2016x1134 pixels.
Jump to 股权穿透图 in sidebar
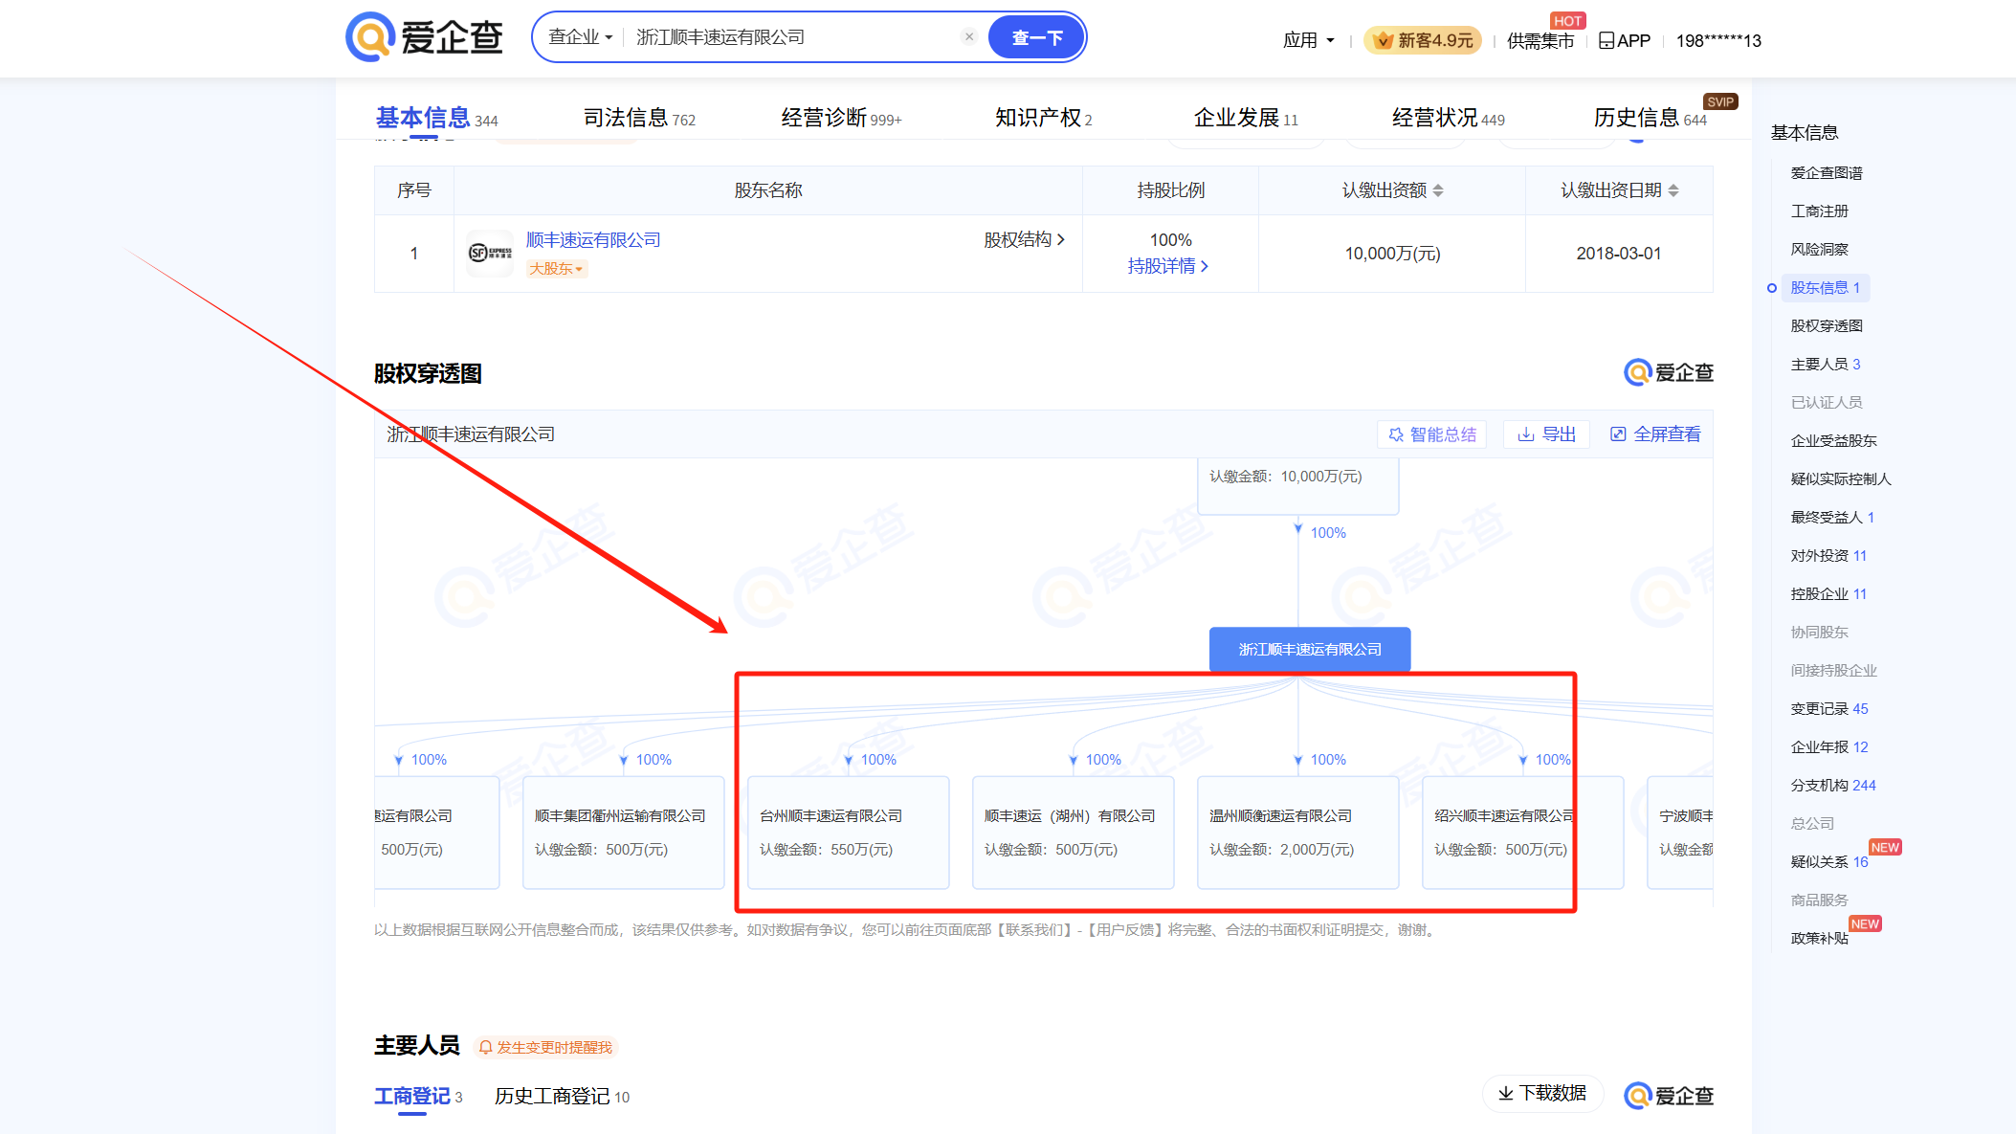[1827, 326]
